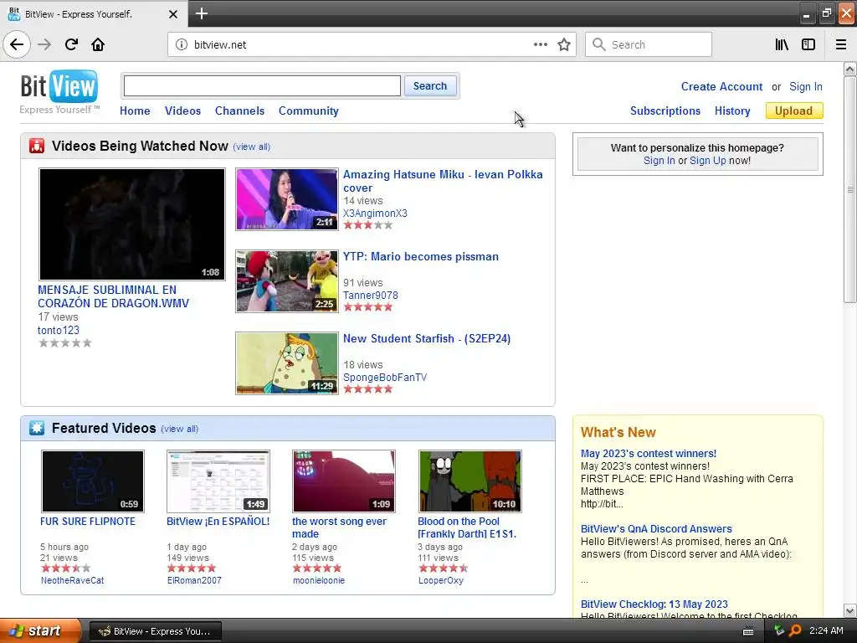The height and width of the screenshot is (643, 857).
Task: Visit Tanner9078 channel
Action: [371, 296]
